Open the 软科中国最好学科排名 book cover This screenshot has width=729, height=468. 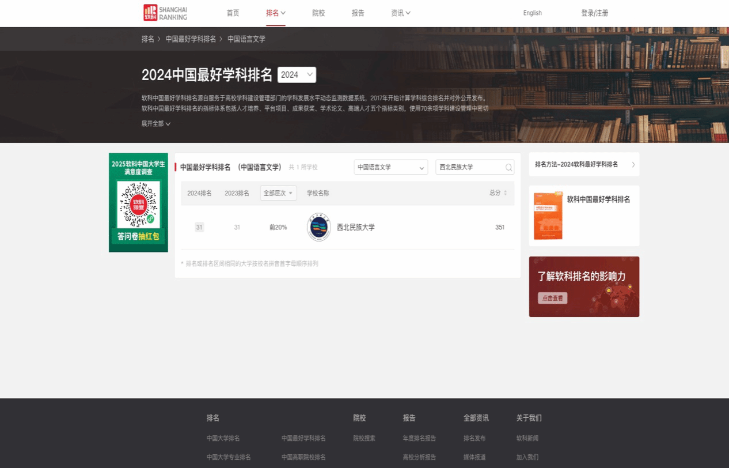(548, 216)
